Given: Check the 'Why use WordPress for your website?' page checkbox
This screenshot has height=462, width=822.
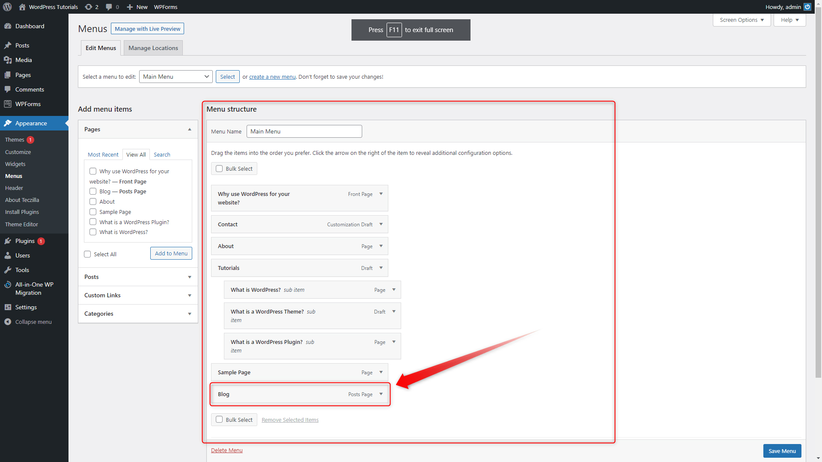Looking at the screenshot, I should (x=93, y=171).
